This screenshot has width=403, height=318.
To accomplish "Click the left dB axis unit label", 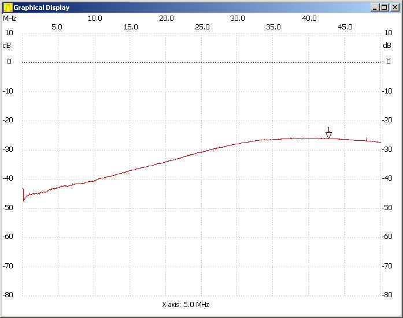I will pos(6,45).
